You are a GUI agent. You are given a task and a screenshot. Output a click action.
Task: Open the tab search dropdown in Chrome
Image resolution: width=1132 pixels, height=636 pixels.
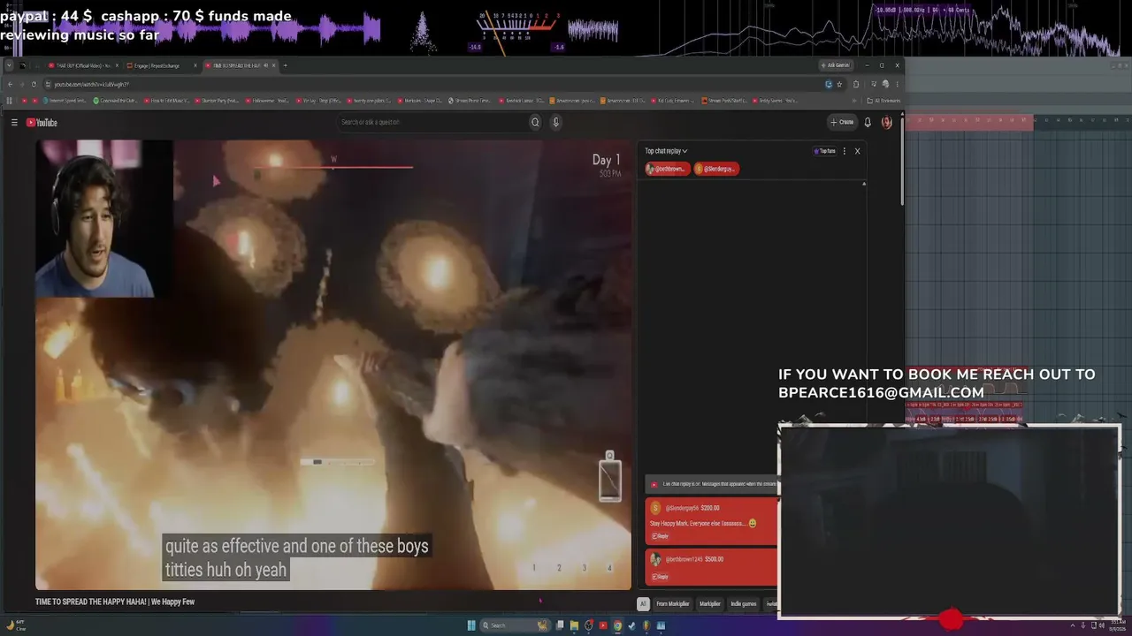click(10, 65)
